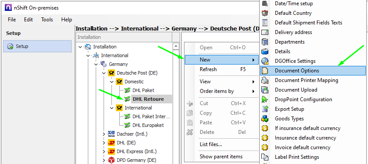
Task: Click the International node icon
Action: (x=96, y=55)
